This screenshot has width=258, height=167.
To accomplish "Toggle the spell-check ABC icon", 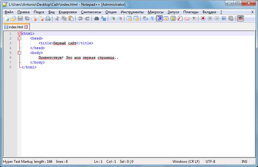I will pyautogui.click(x=240, y=19).
